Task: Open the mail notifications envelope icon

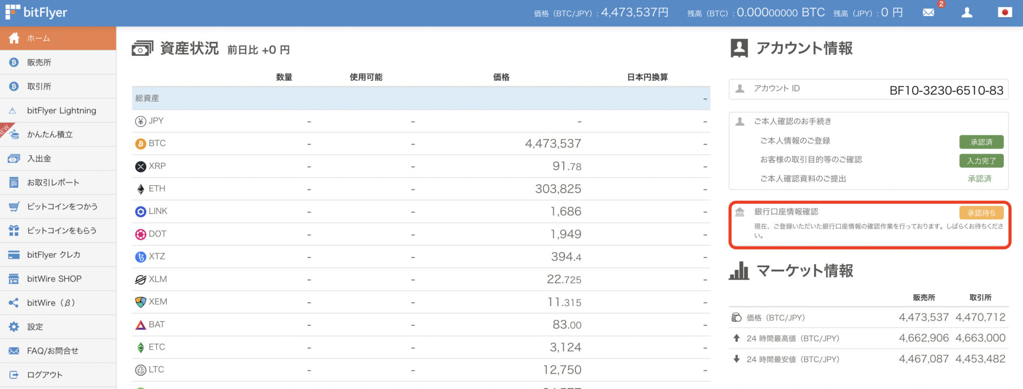Action: coord(928,12)
